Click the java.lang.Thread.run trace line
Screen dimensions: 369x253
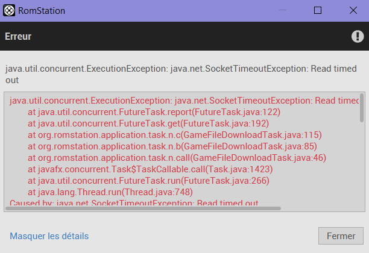click(x=110, y=192)
